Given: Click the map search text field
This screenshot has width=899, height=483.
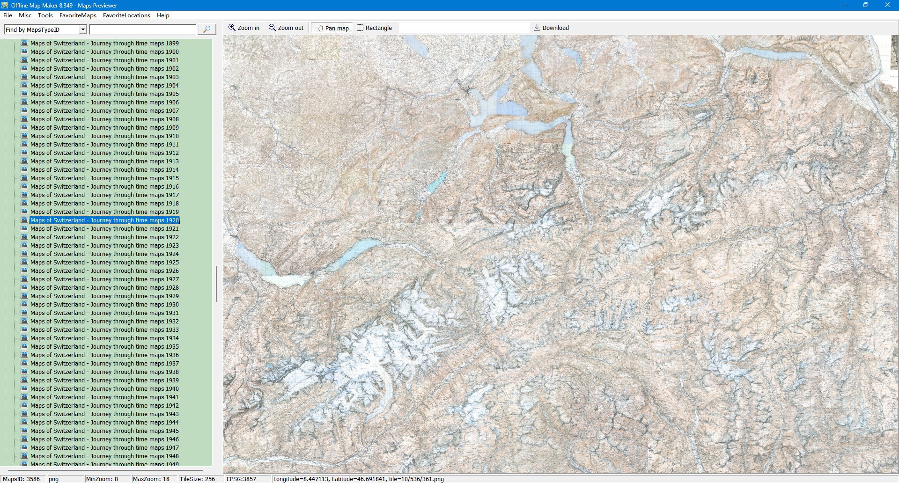Looking at the screenshot, I should pos(143,29).
